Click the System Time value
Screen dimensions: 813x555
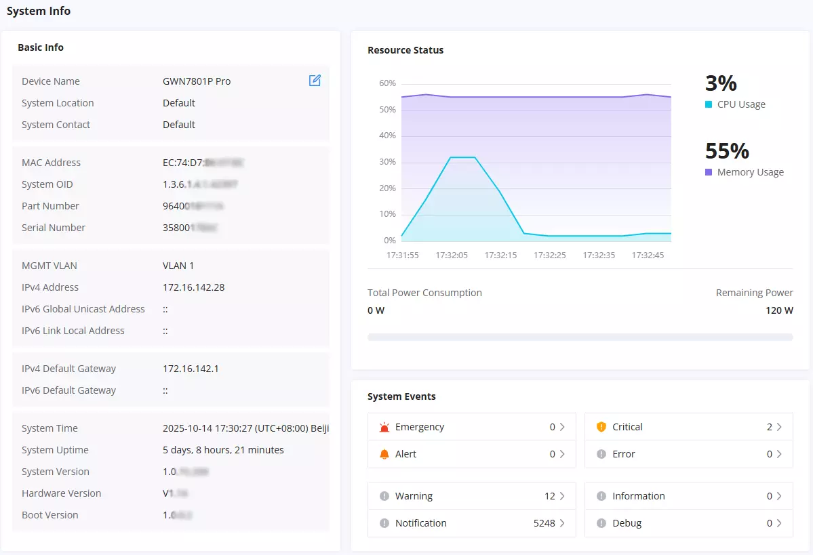click(245, 428)
